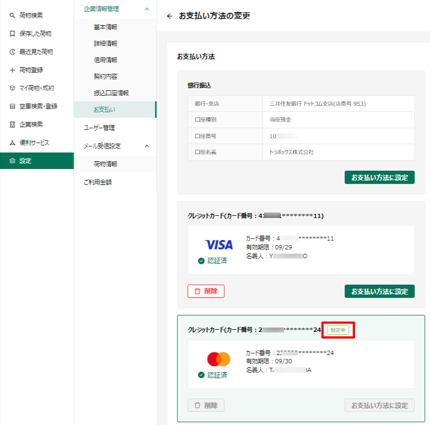Image resolution: width=430 pixels, height=425 pixels.
Task: Select 設定 in sidebar
Action: coord(37,161)
